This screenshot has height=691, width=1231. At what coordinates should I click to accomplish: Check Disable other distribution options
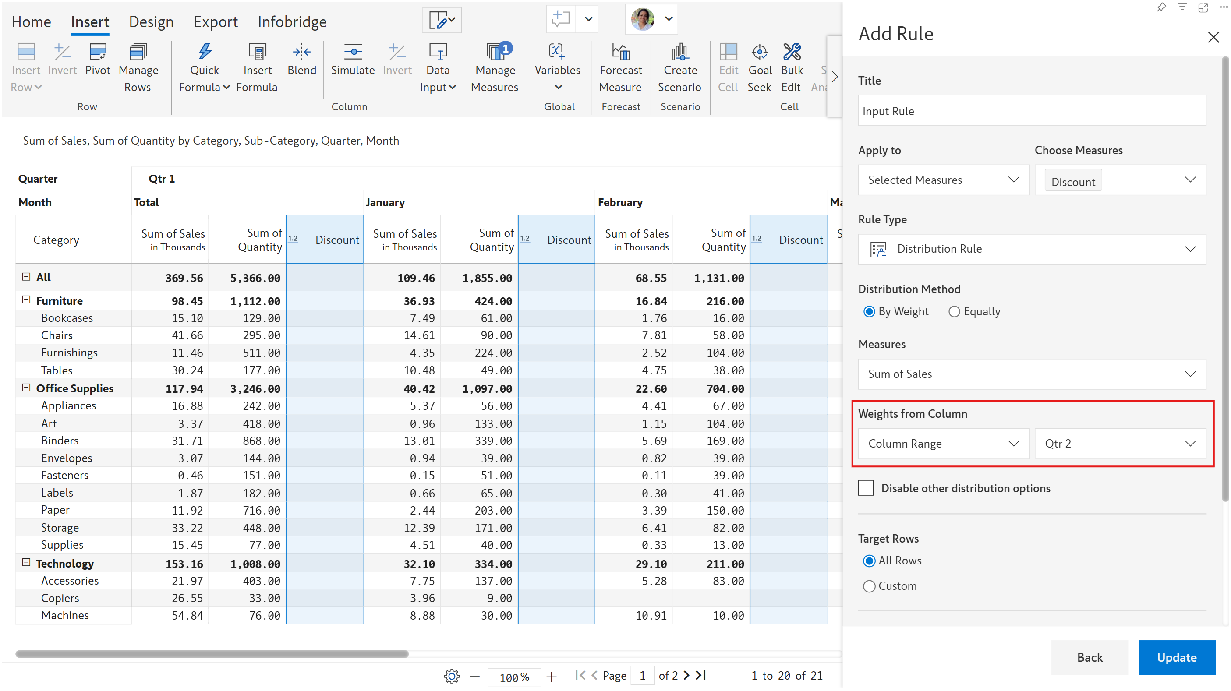[866, 488]
